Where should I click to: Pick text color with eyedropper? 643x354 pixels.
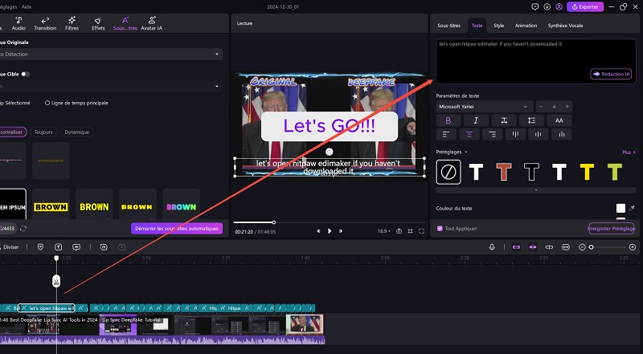click(x=633, y=208)
